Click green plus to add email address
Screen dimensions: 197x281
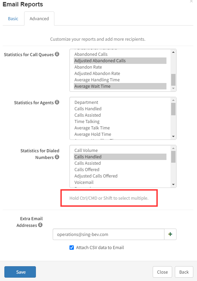tap(170, 234)
